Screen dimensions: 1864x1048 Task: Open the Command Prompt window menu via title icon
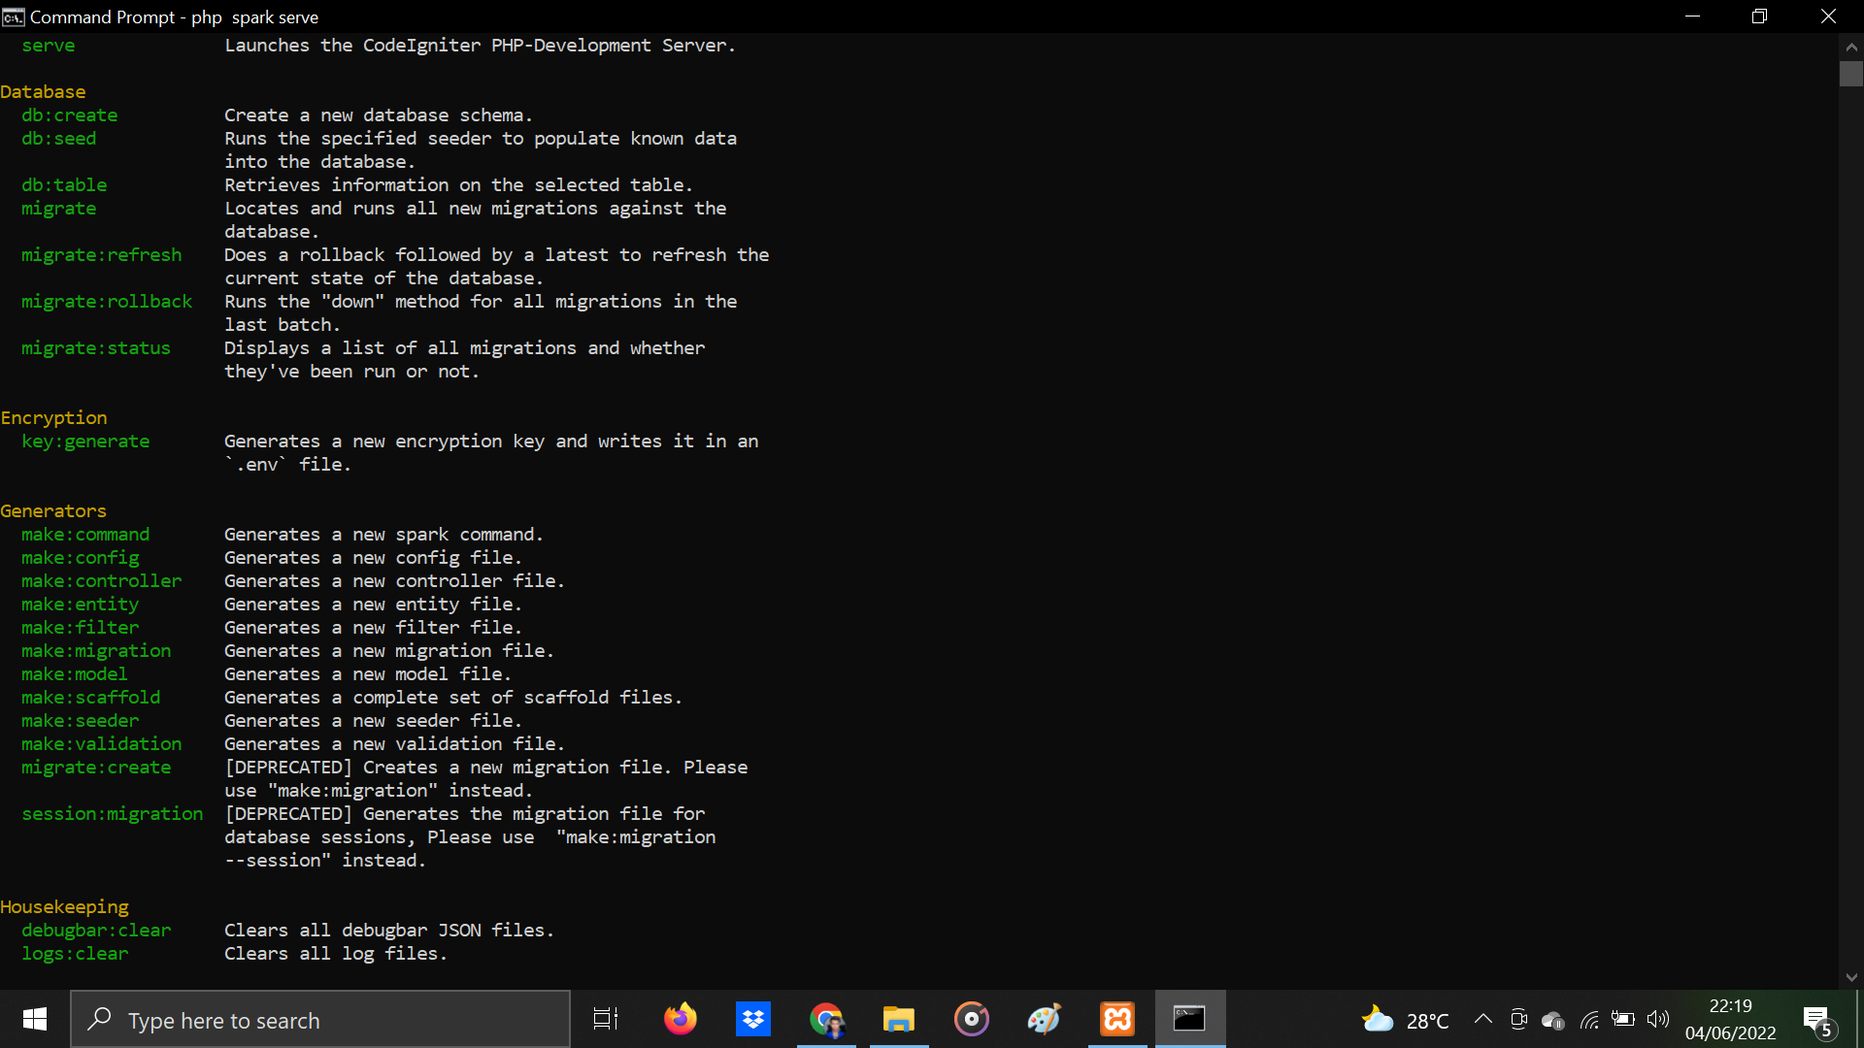coord(13,16)
